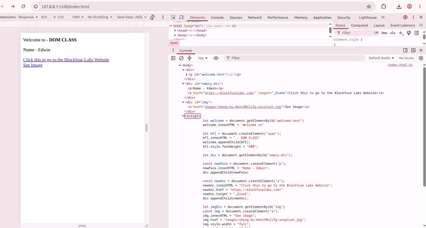Open the 100% zoom dropdown
426x228 pixels.
(x=78, y=17)
